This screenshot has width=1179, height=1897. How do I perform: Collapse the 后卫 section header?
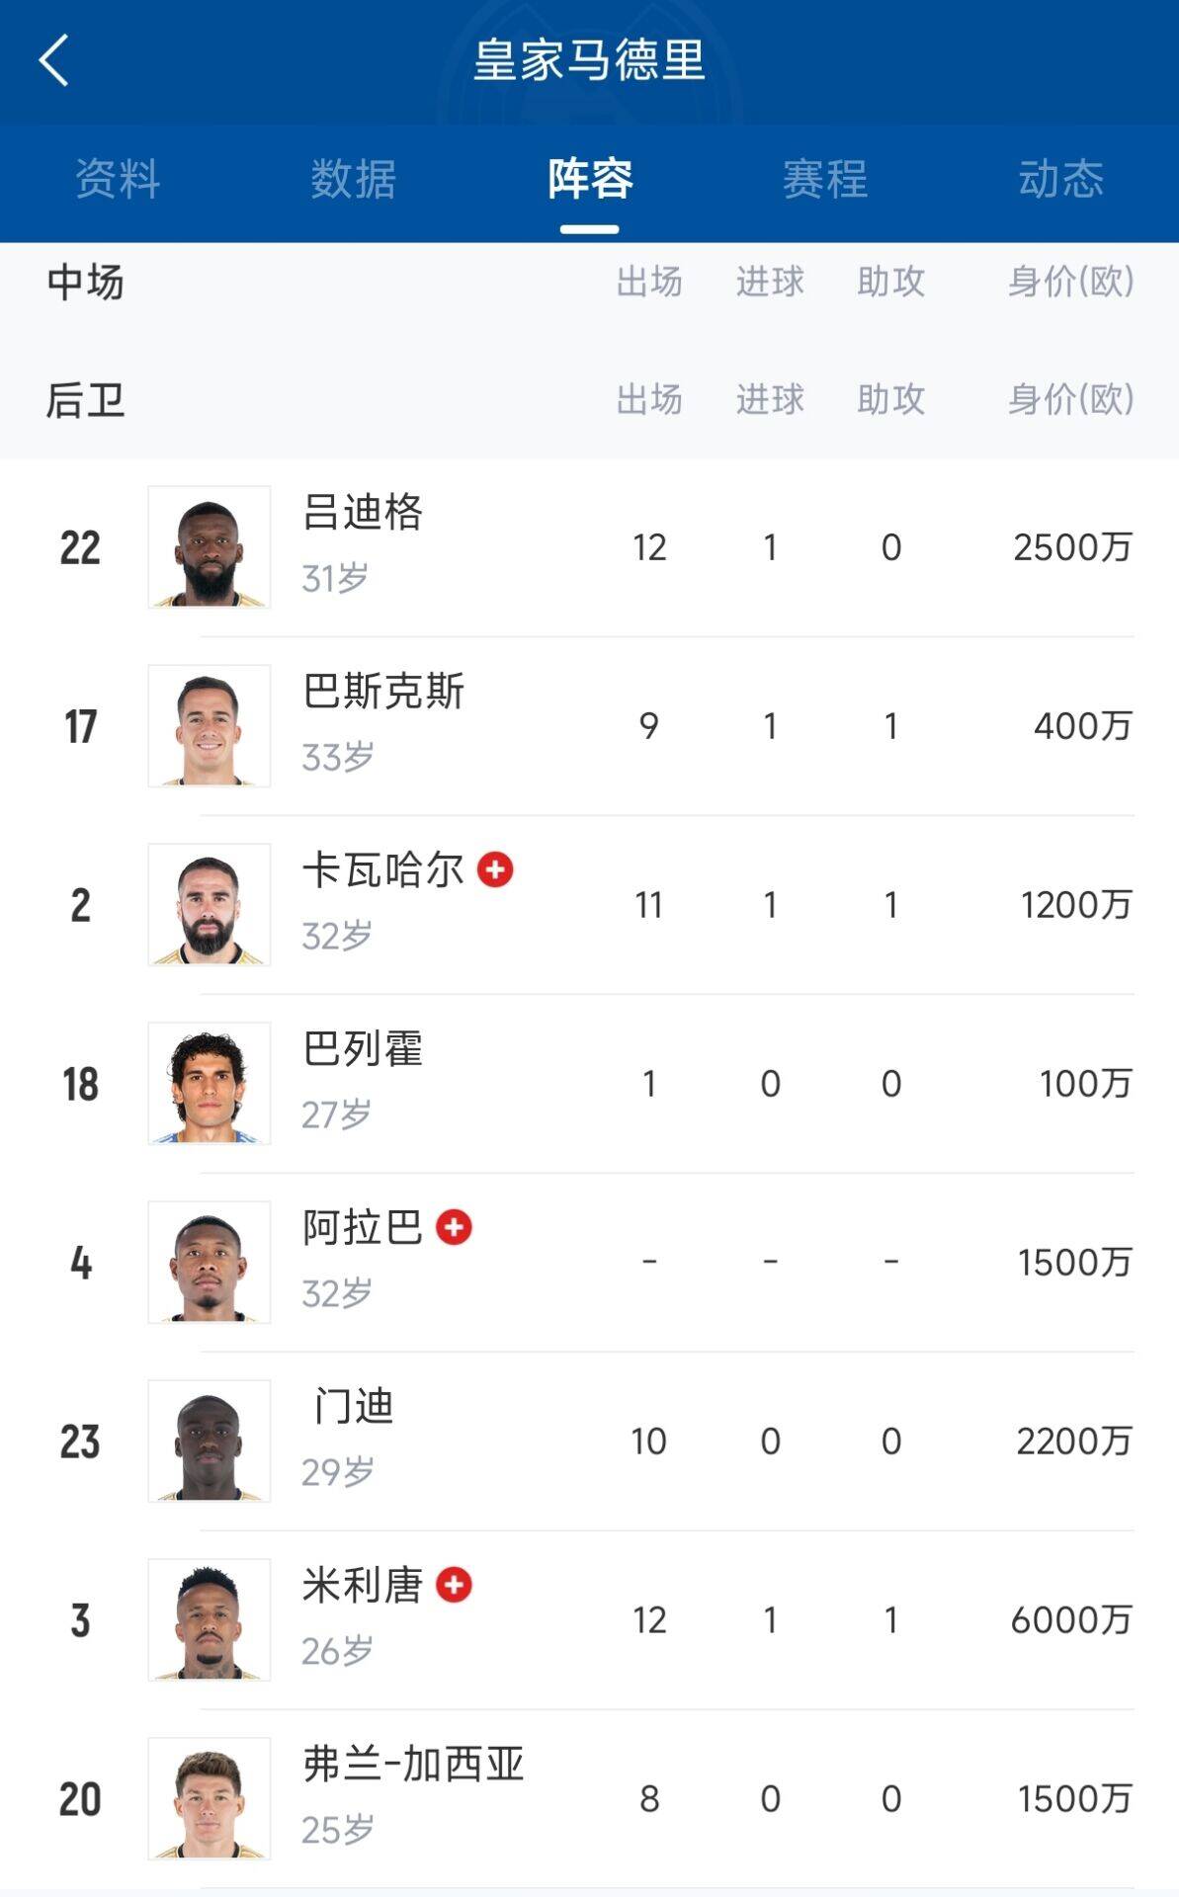[x=86, y=400]
